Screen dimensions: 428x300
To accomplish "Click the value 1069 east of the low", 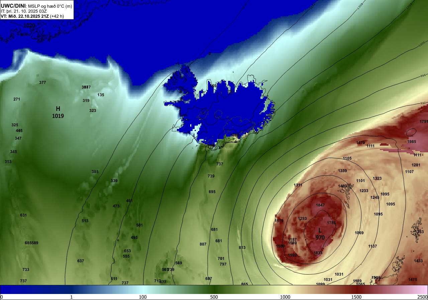I will 359,233.
